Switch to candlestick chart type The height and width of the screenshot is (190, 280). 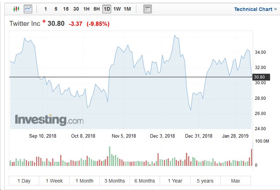point(16,9)
